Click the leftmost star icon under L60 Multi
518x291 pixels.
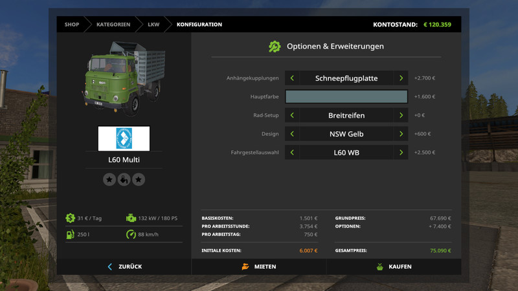point(109,179)
